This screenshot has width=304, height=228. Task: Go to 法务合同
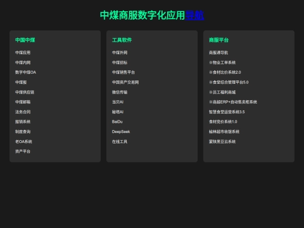(x=23, y=112)
